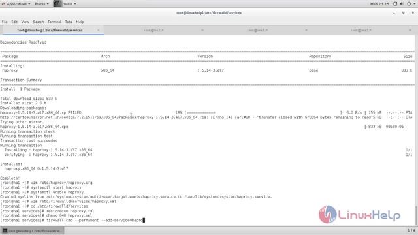Click the 'x86_64' arch value
This screenshot has height=235, width=418.
(107, 70)
